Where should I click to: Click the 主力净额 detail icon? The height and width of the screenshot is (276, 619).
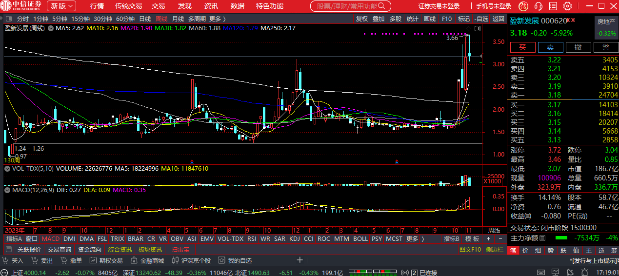tap(543, 238)
